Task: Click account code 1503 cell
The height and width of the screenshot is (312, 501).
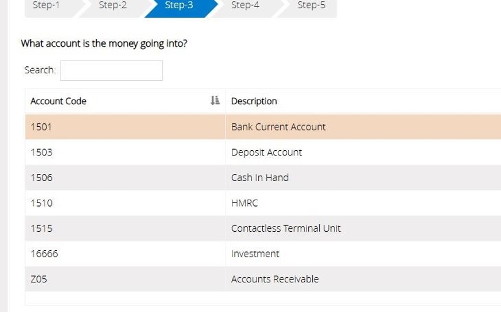Action: pos(41,153)
